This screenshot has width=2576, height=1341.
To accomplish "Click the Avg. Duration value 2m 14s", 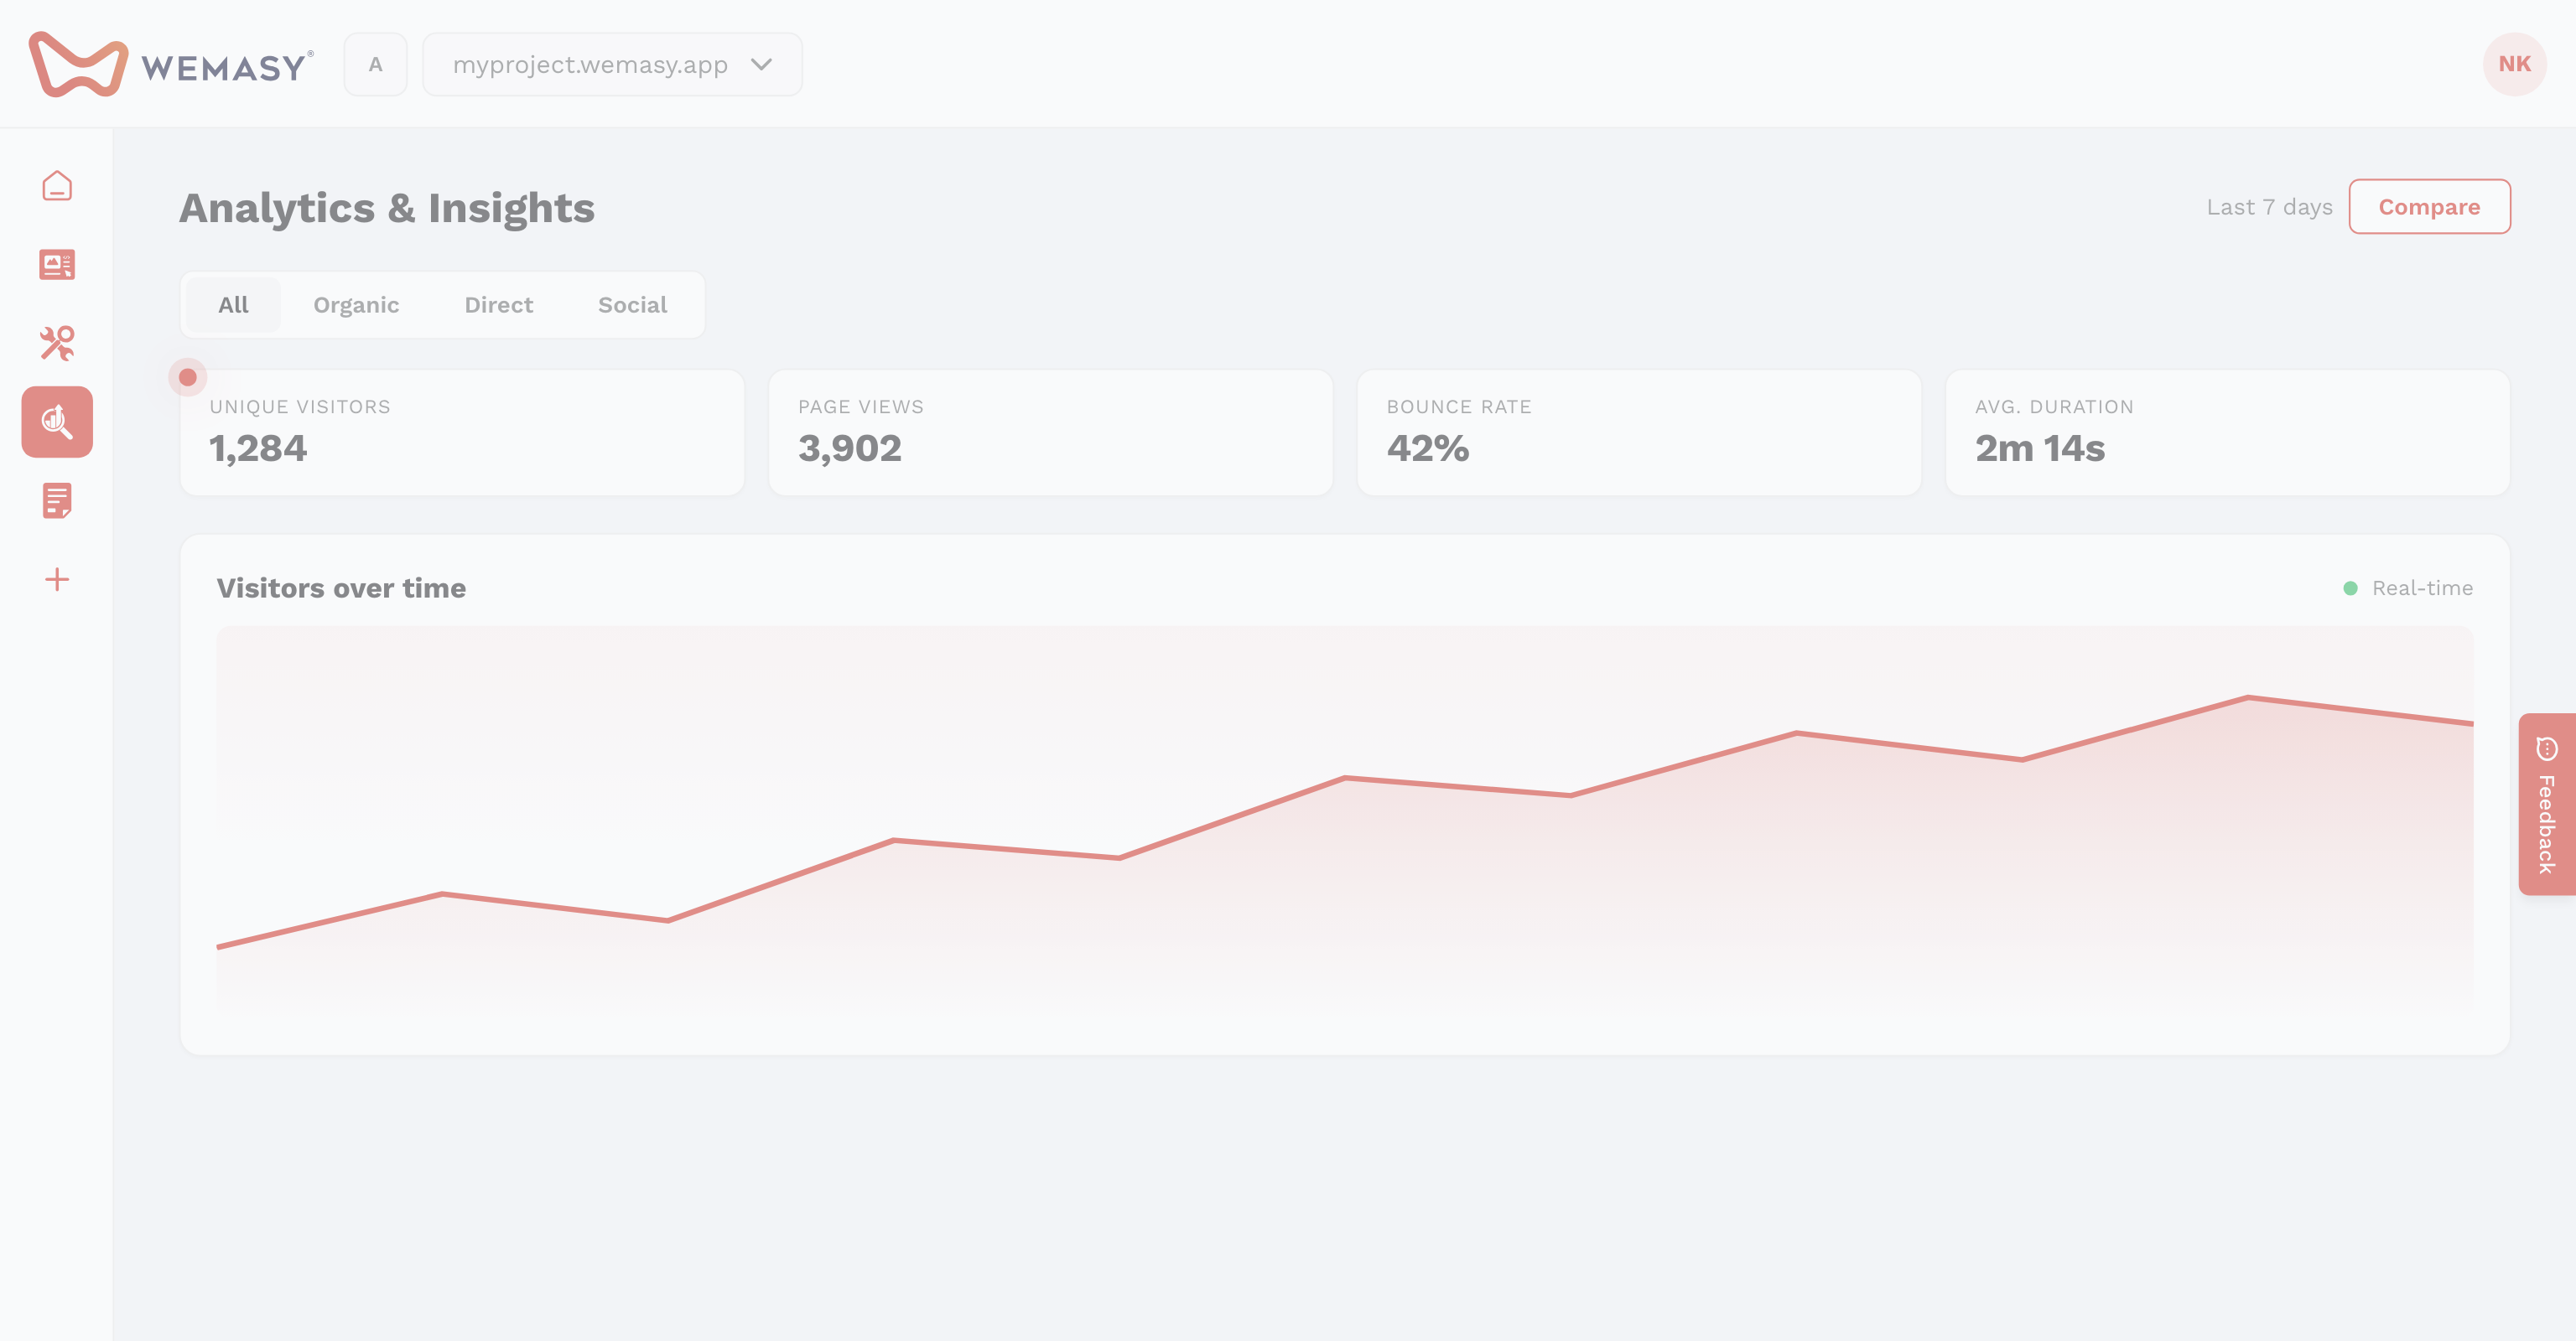I will (x=2040, y=448).
